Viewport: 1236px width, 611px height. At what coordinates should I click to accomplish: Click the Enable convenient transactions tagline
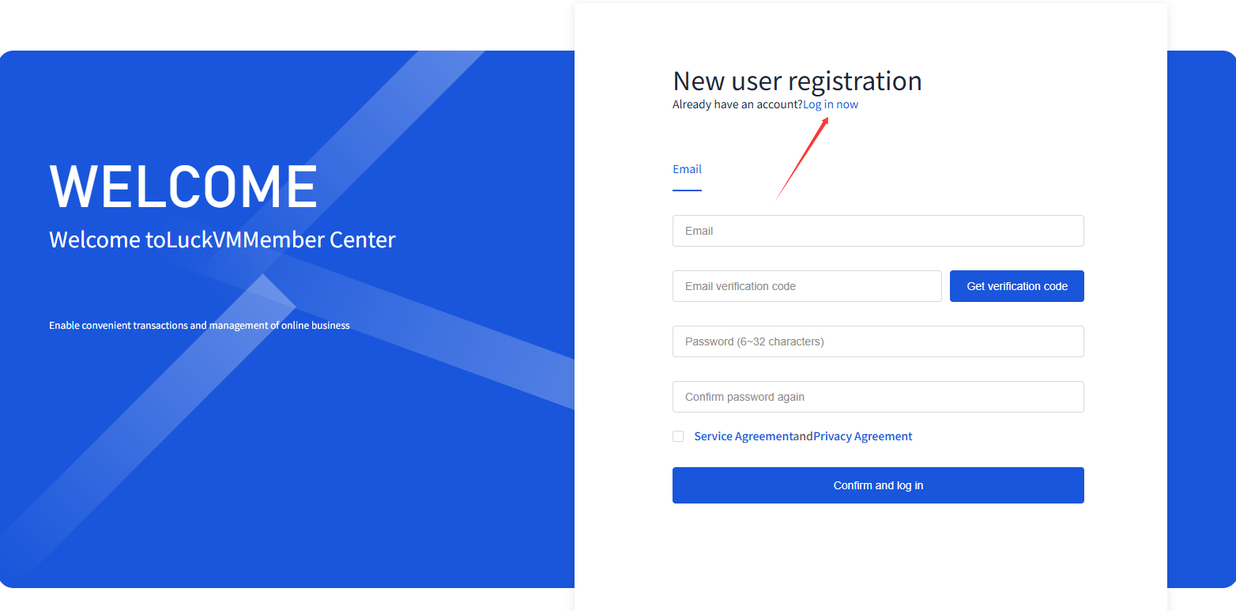click(199, 326)
